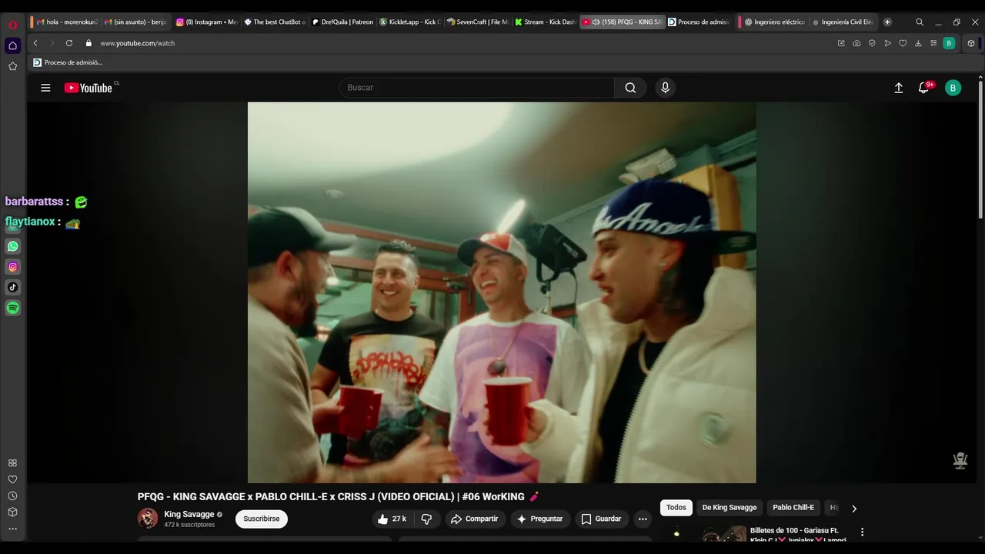Screen dimensions: 985x554
Task: Open YouTube notifications bell
Action: coord(924,88)
